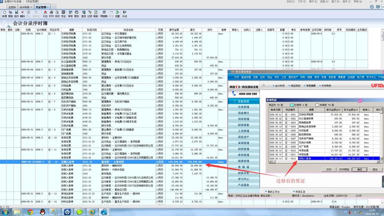Click 科目汇总 tab at T3 bottom
This screenshot has height=216, width=384.
(x=299, y=192)
